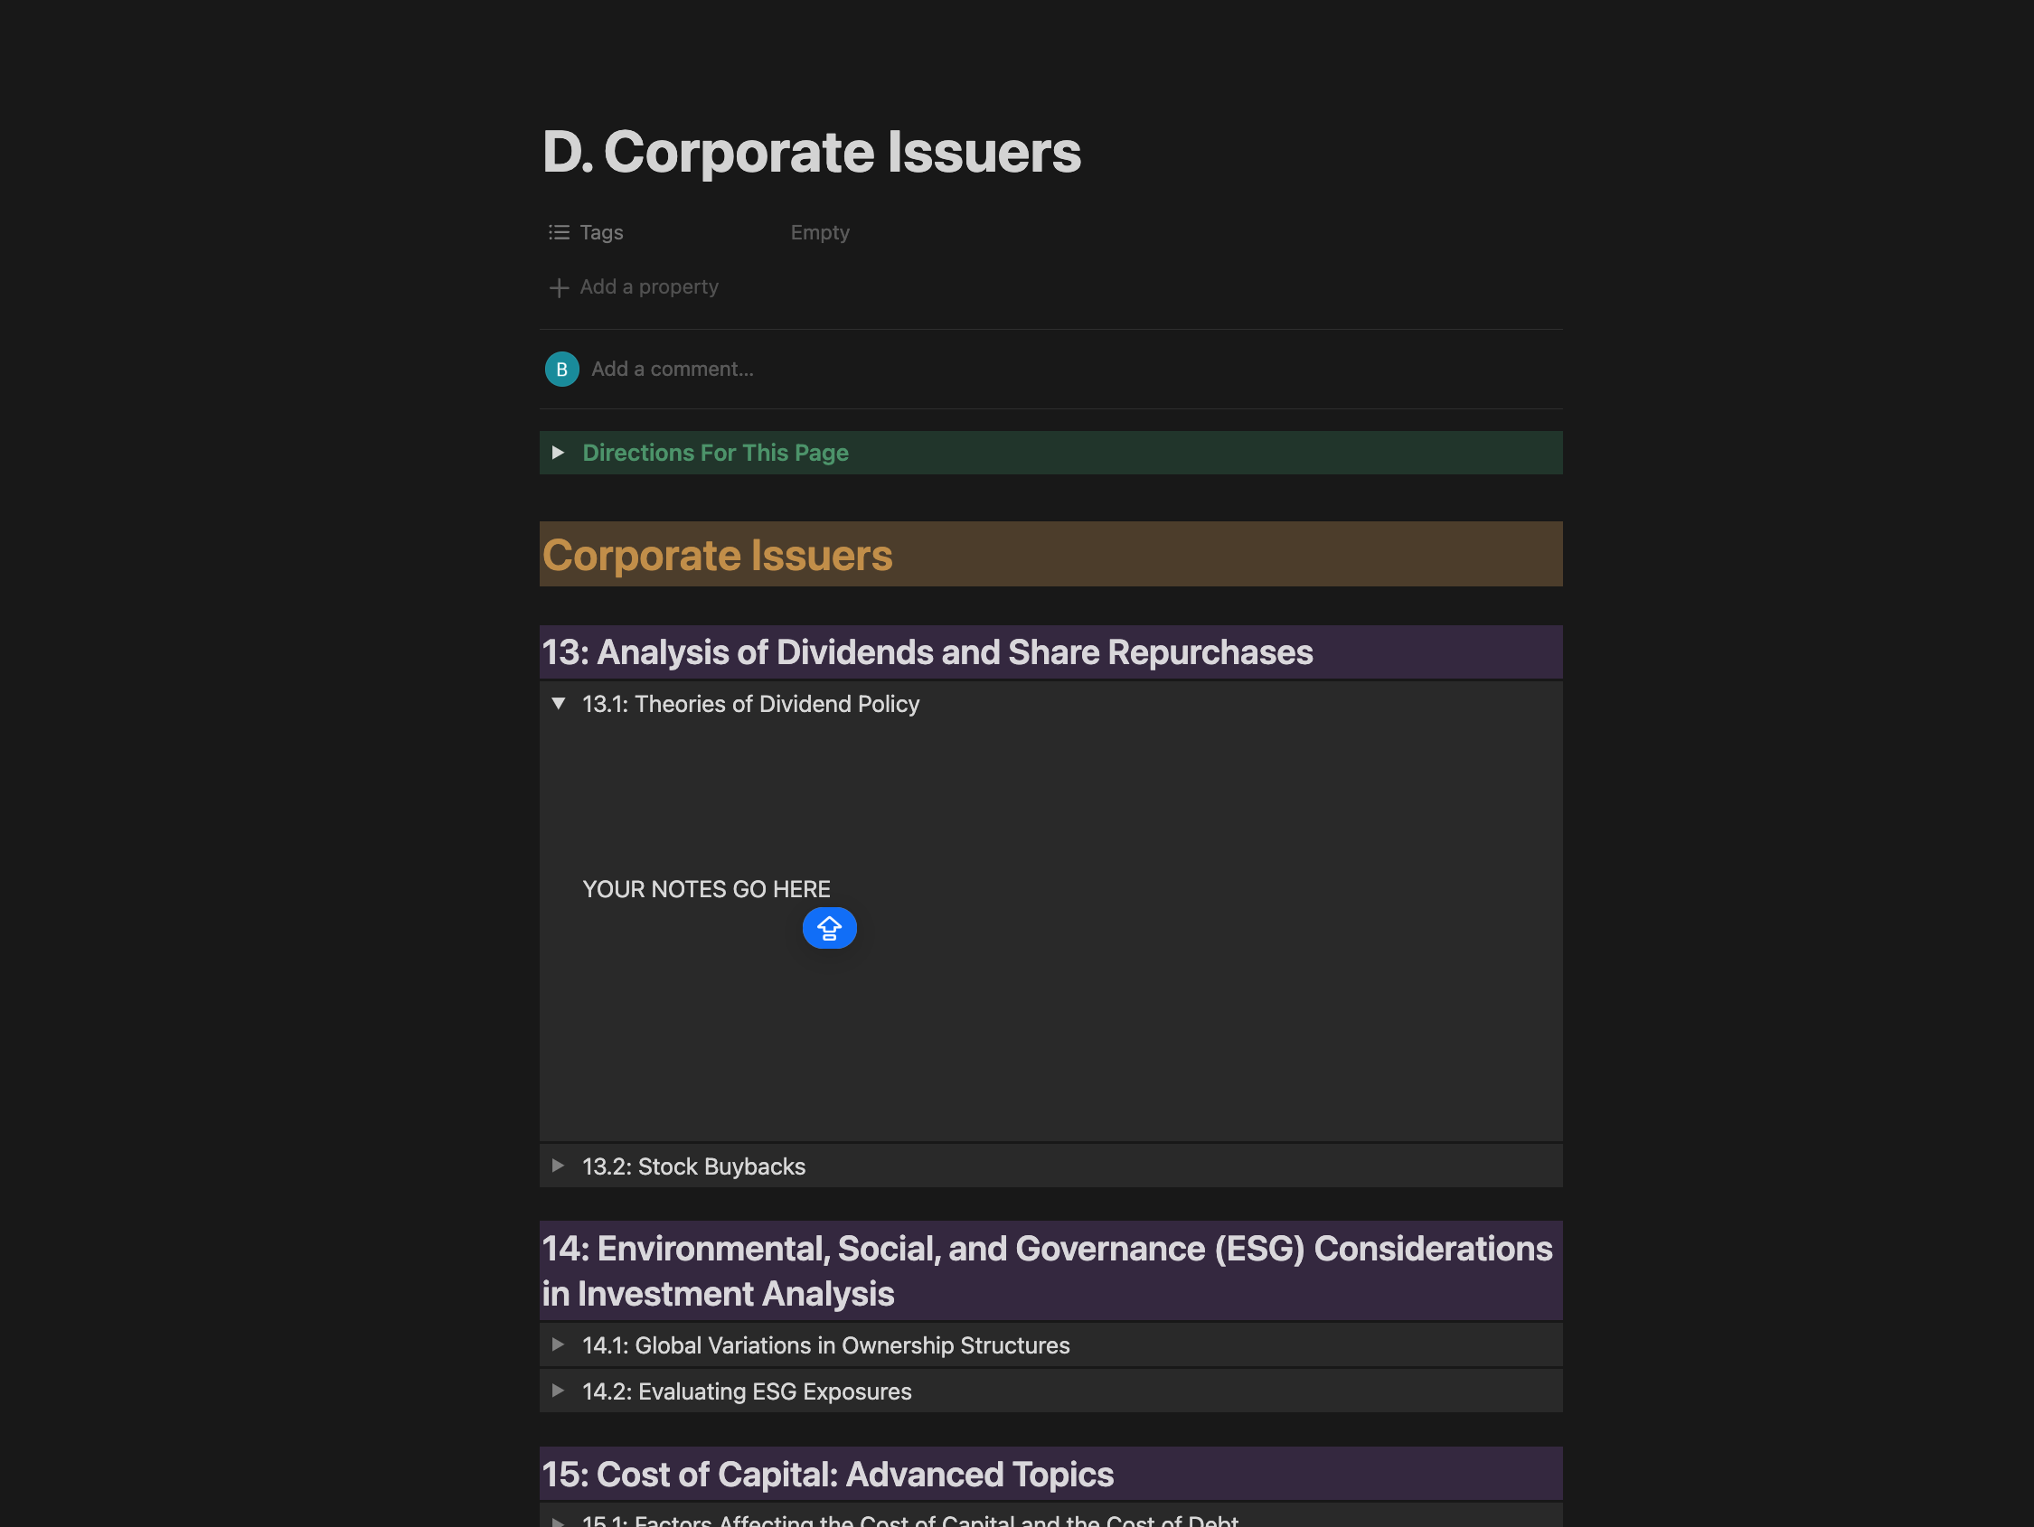
Task: Expand the 14.2 Evaluating ESG Exposures toggle
Action: tap(558, 1390)
